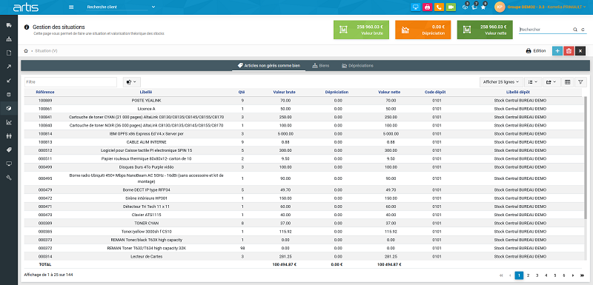
Task: Click the pink printer shortcut button
Action: [x=427, y=7]
